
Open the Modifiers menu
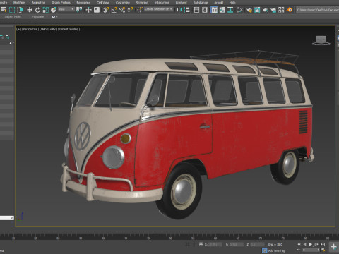pyautogui.click(x=19, y=3)
